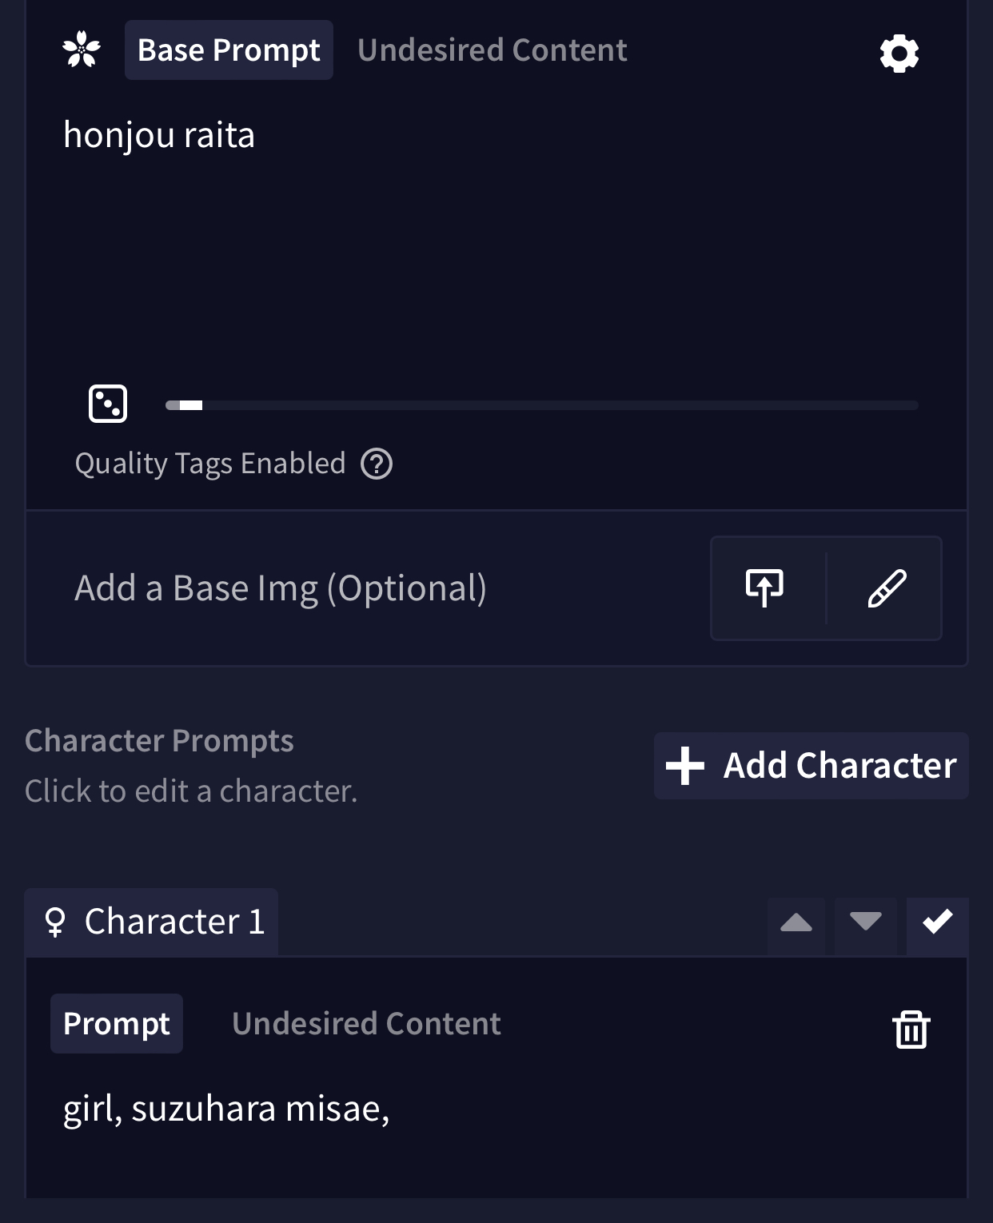Upload a base image via upload icon
Image resolution: width=993 pixels, height=1223 pixels.
click(x=765, y=588)
